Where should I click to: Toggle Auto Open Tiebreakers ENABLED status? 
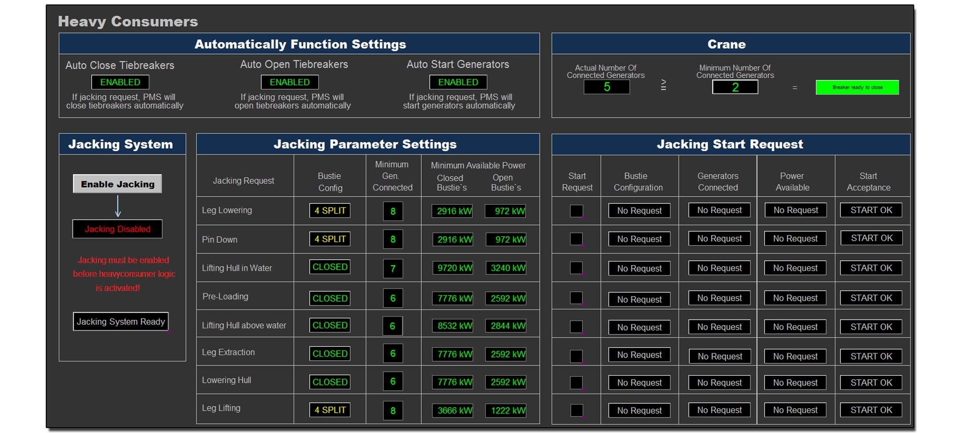click(x=289, y=82)
